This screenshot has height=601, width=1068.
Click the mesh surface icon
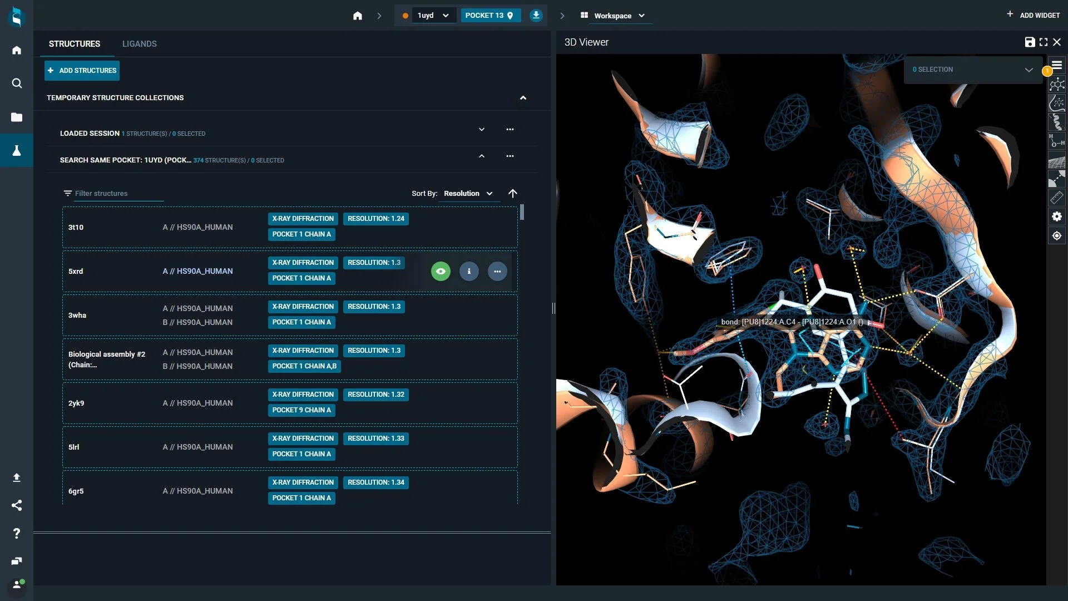tap(1056, 161)
